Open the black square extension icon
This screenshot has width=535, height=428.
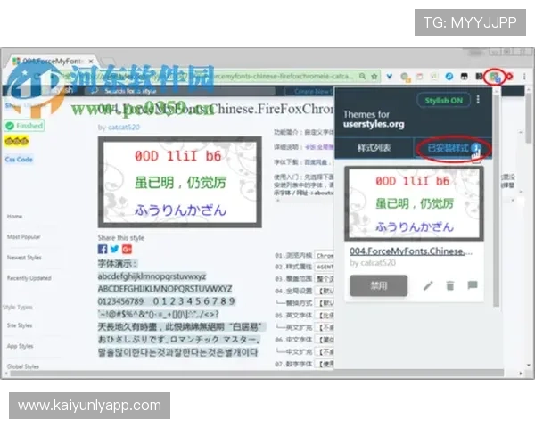click(464, 77)
